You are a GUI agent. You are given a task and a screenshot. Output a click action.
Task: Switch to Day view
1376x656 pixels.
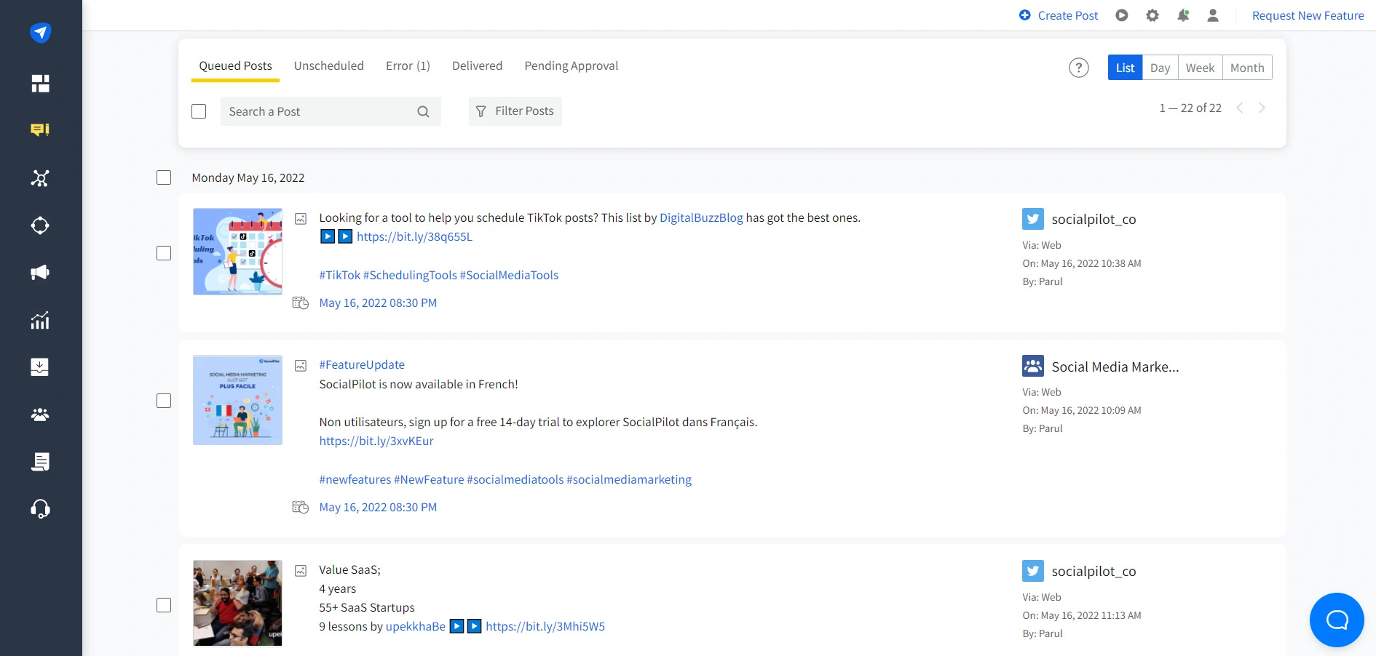(x=1160, y=68)
